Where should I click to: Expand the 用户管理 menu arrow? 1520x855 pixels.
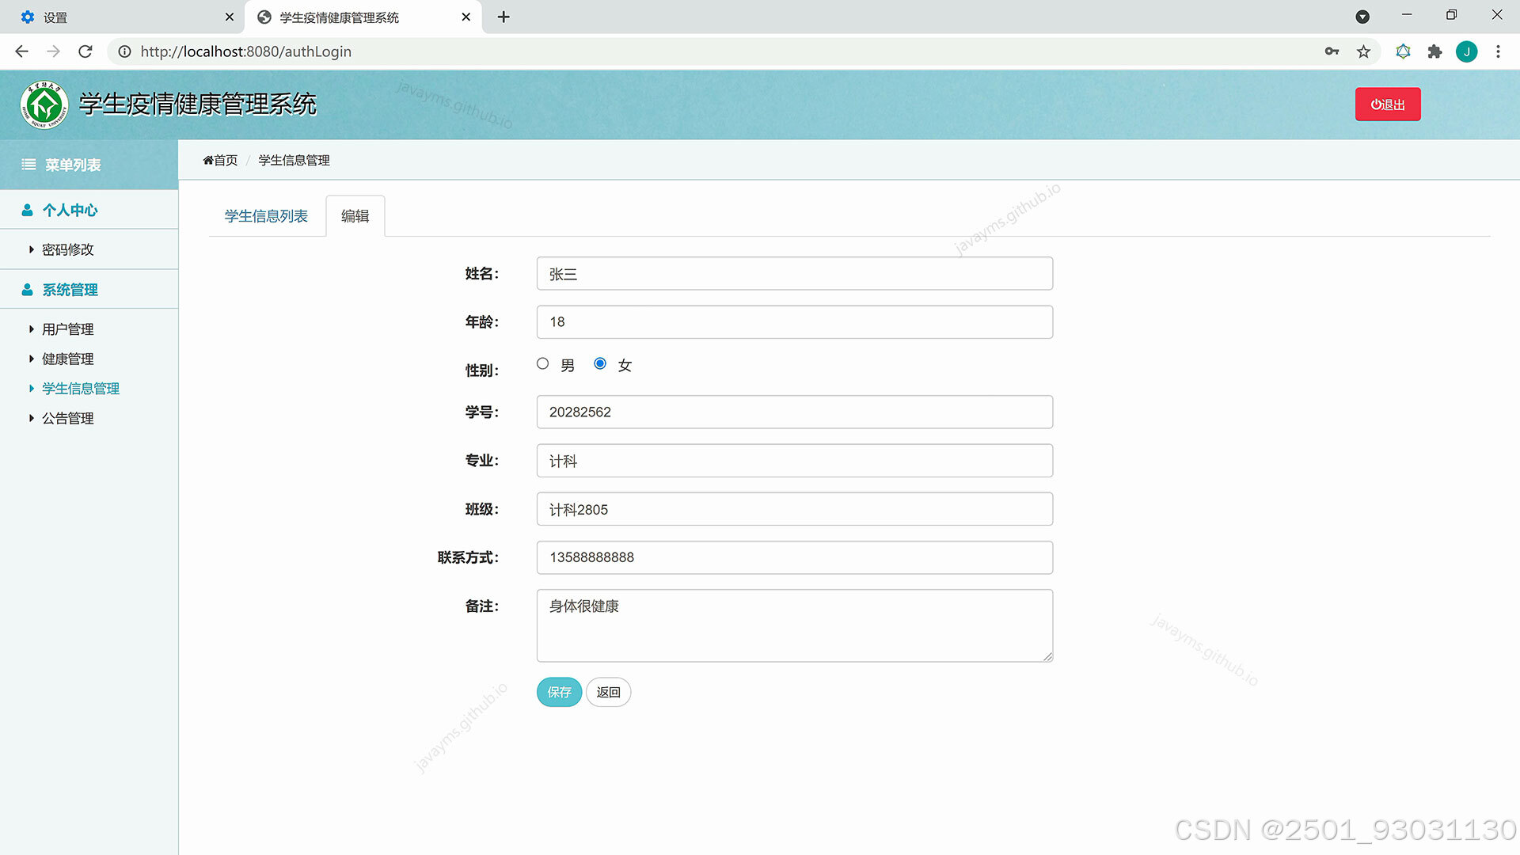[32, 329]
